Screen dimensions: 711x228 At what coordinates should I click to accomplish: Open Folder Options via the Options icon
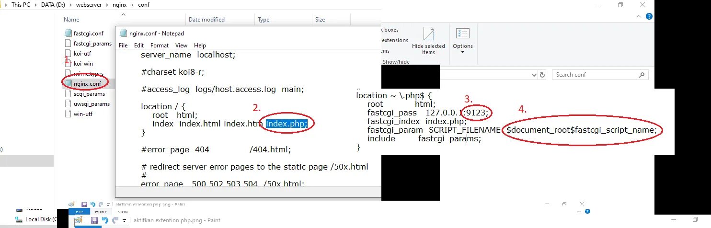pos(463,34)
